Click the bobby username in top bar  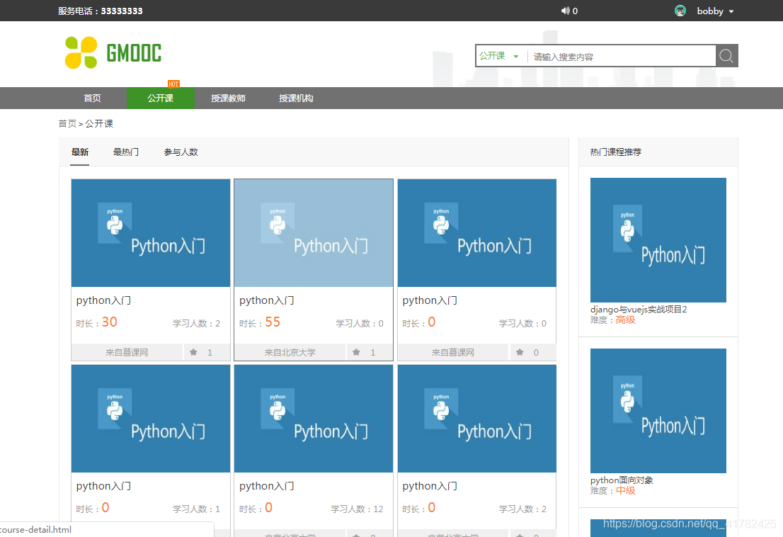point(710,11)
